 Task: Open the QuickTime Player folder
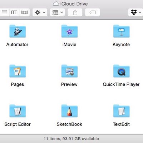(x=121, y=71)
